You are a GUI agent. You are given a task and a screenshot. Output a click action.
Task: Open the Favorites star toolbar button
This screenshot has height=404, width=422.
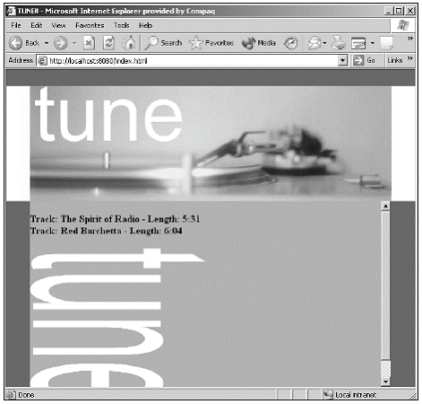(211, 43)
